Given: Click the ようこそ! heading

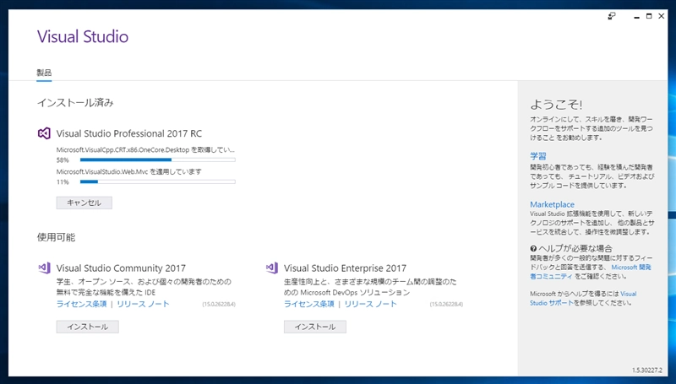Looking at the screenshot, I should (x=556, y=104).
